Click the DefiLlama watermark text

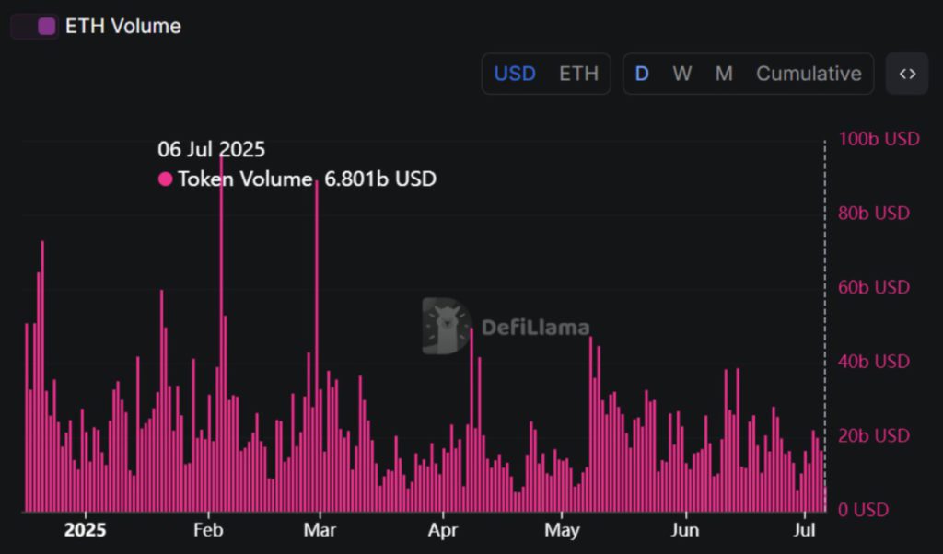pos(535,328)
